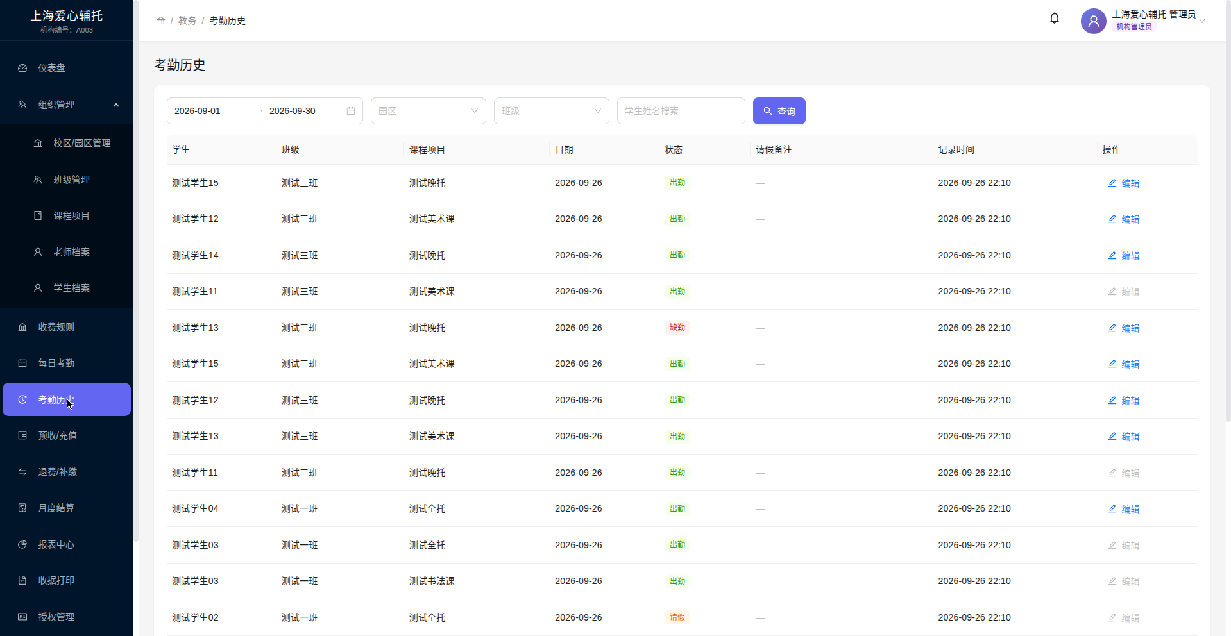Click the 缺勤 status tag
The width and height of the screenshot is (1231, 636).
677,328
